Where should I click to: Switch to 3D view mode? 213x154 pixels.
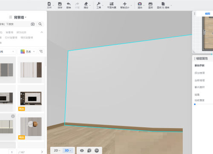click(68, 151)
